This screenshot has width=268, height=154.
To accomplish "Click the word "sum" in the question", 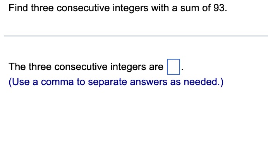I will click(x=190, y=8).
